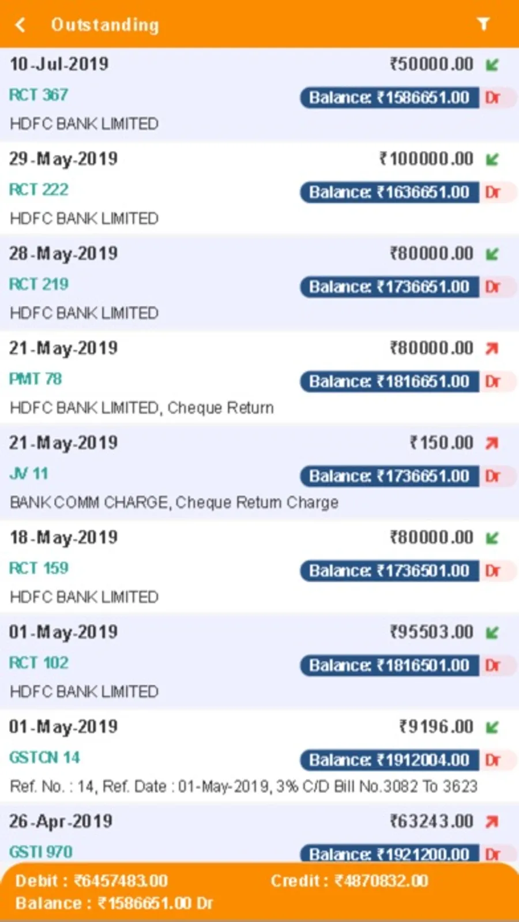Image resolution: width=519 pixels, height=922 pixels.
Task: Tap green arrow beside ₹9196.00 amount
Action: click(492, 727)
